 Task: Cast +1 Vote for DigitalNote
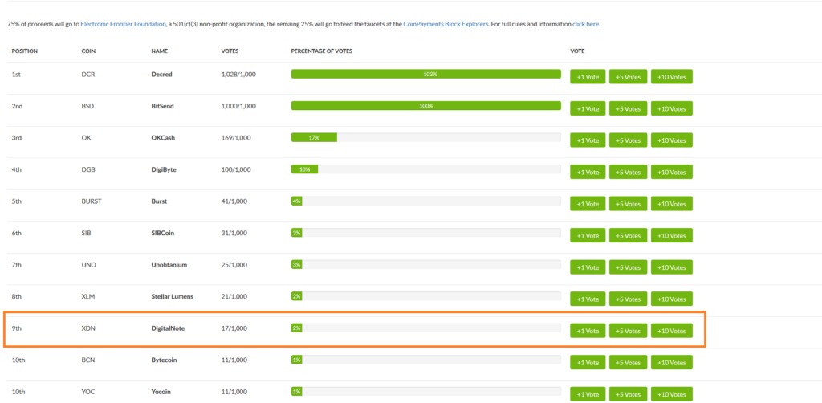[x=588, y=331]
